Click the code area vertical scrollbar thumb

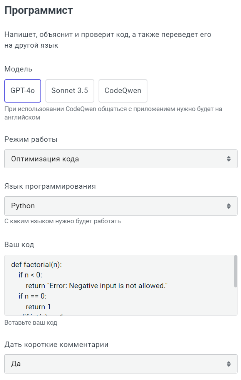pyautogui.click(x=235, y=271)
